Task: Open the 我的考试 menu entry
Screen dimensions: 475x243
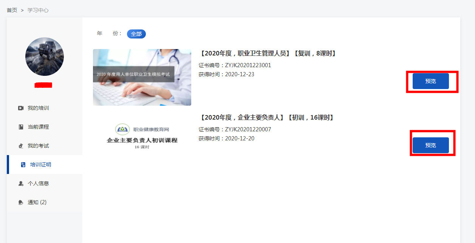Action: [x=38, y=146]
